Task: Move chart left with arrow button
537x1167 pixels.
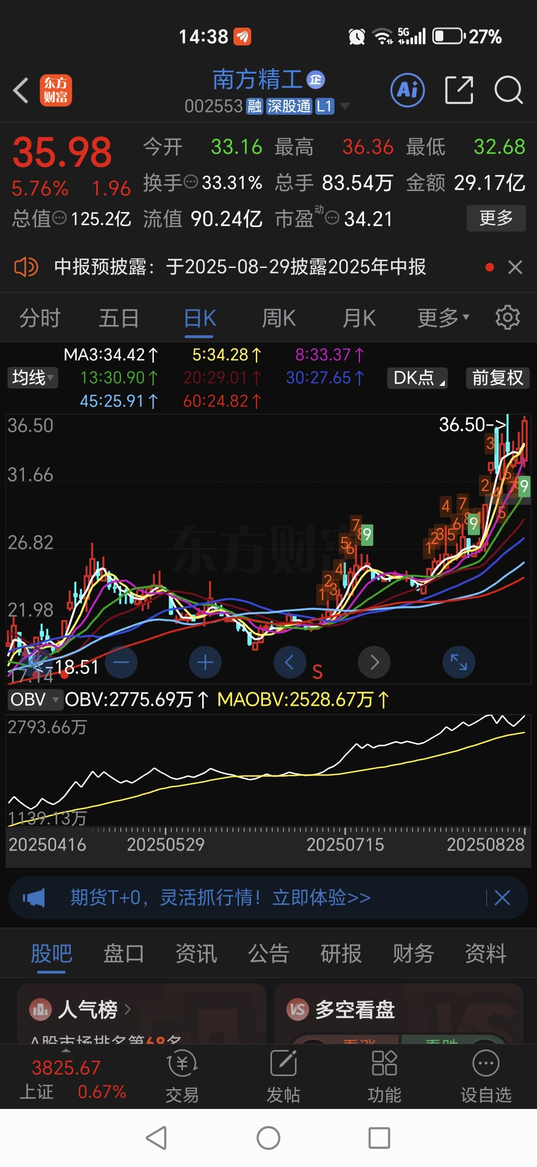Action: pyautogui.click(x=290, y=662)
